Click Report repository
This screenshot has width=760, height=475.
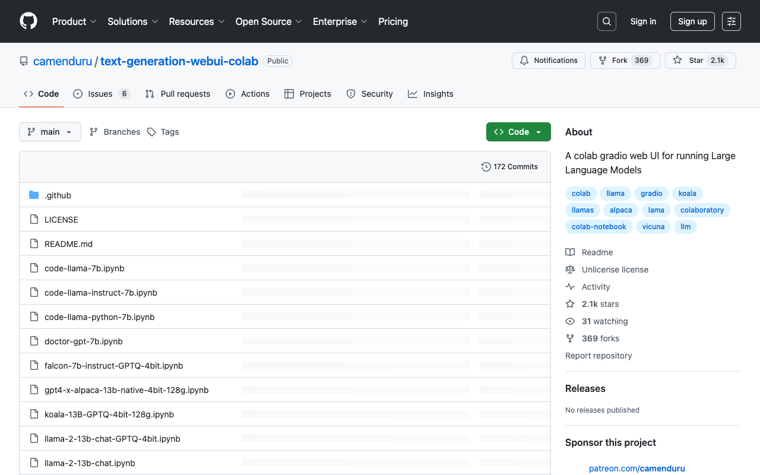(x=598, y=356)
